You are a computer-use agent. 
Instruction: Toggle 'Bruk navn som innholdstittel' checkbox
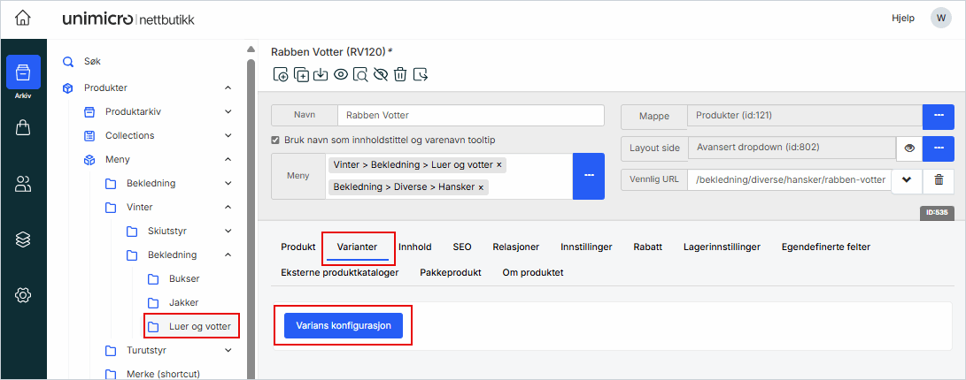[x=275, y=141]
